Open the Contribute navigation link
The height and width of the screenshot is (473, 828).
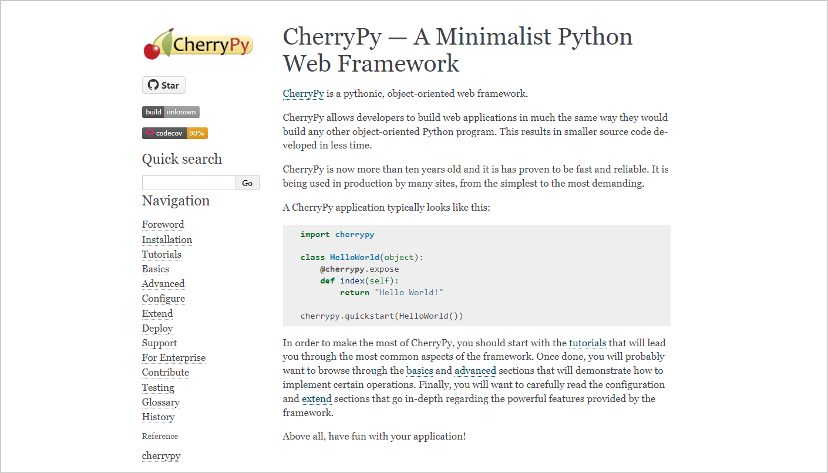click(166, 372)
